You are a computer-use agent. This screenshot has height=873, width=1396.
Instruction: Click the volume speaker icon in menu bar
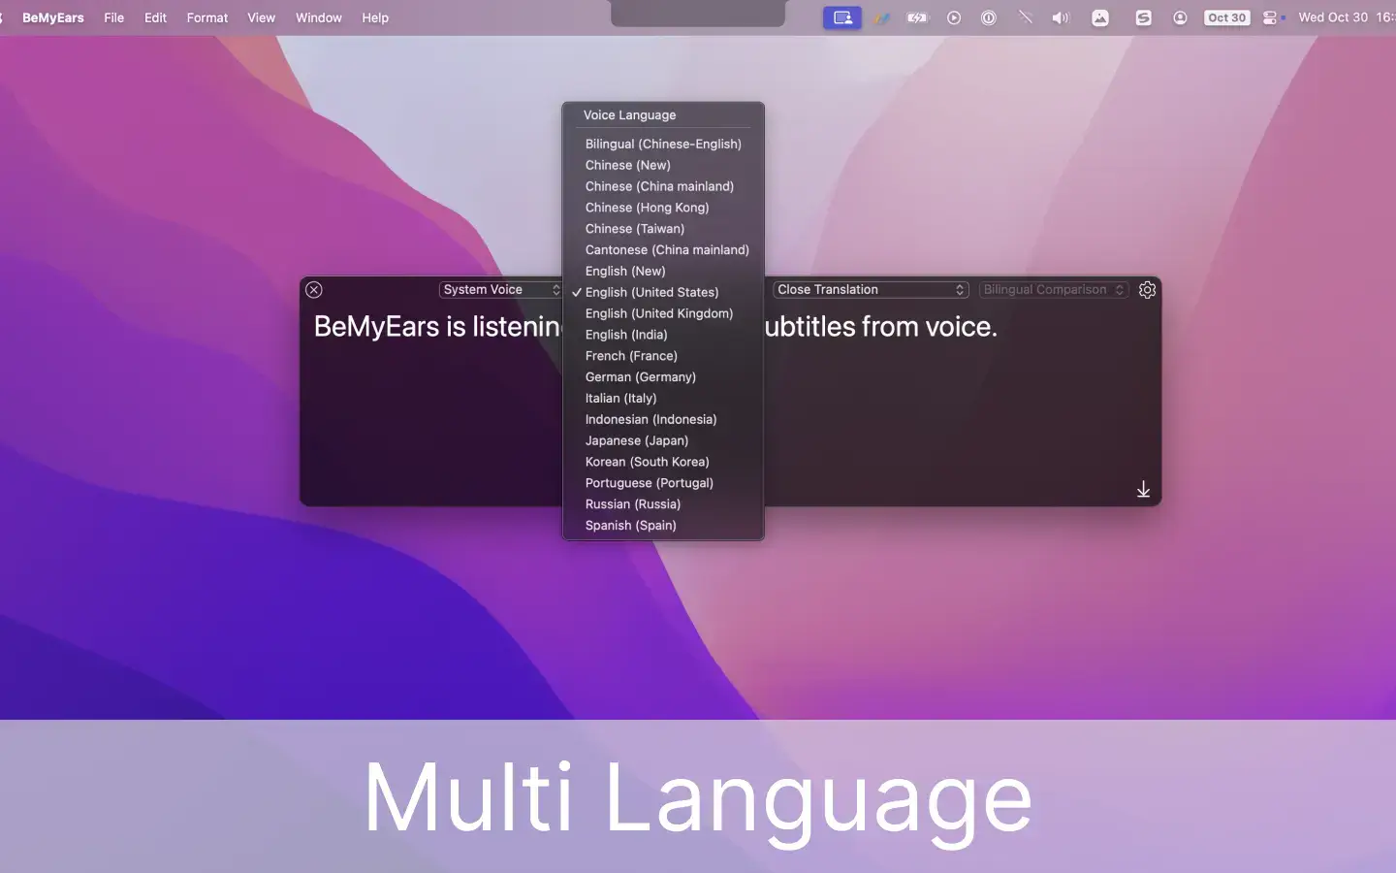tap(1061, 17)
